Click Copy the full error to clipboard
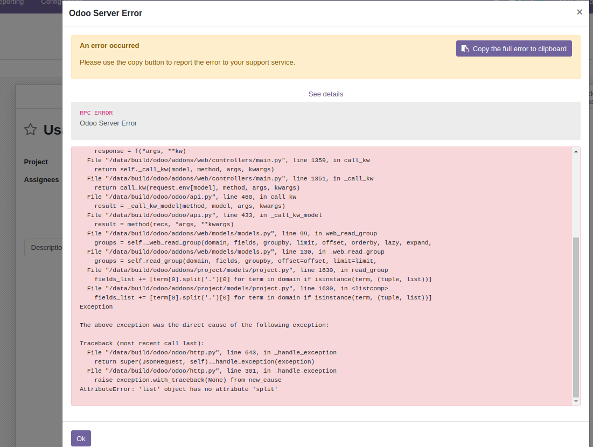 [513, 48]
